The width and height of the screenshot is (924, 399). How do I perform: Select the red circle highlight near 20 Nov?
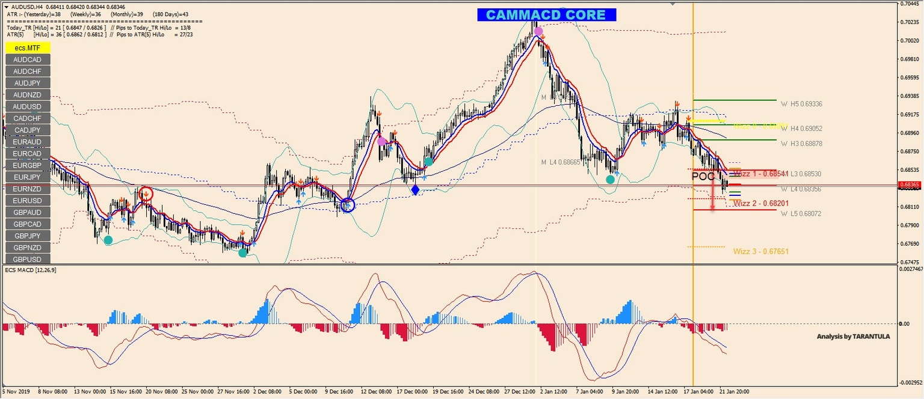pos(146,193)
